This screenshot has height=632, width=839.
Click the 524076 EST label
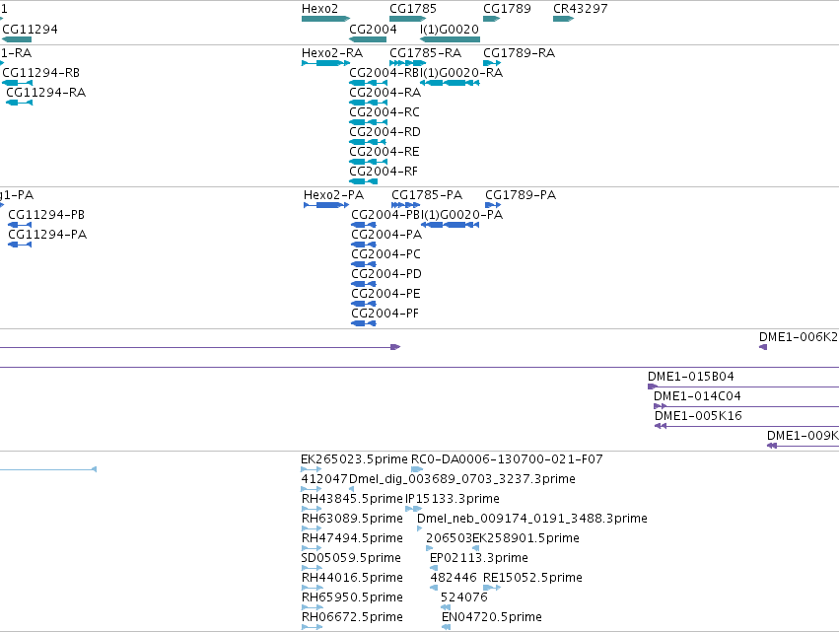click(x=464, y=597)
